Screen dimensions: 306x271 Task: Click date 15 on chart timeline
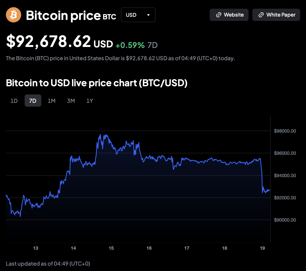click(x=111, y=248)
